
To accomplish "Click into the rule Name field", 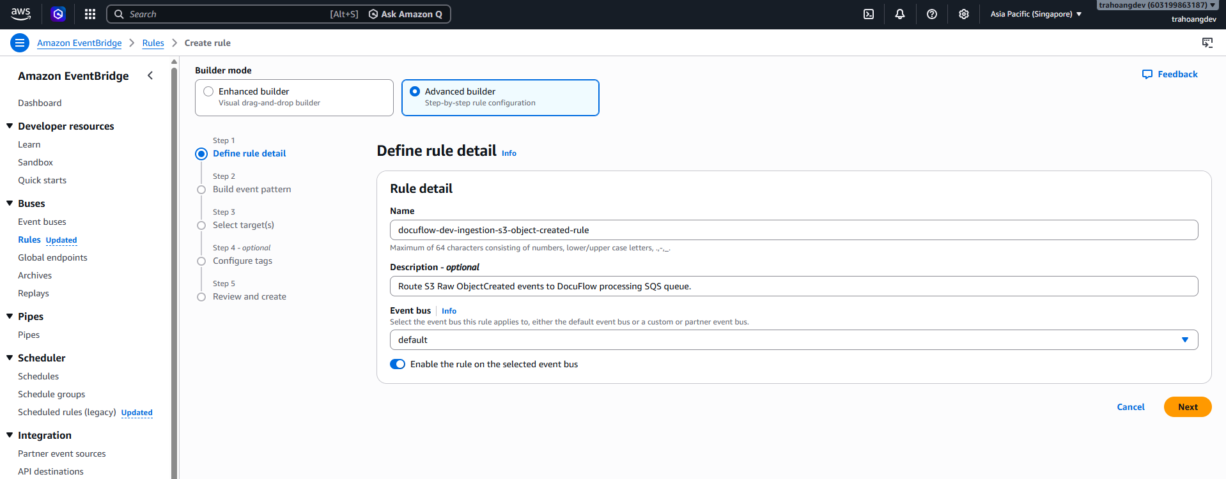I will 794,230.
